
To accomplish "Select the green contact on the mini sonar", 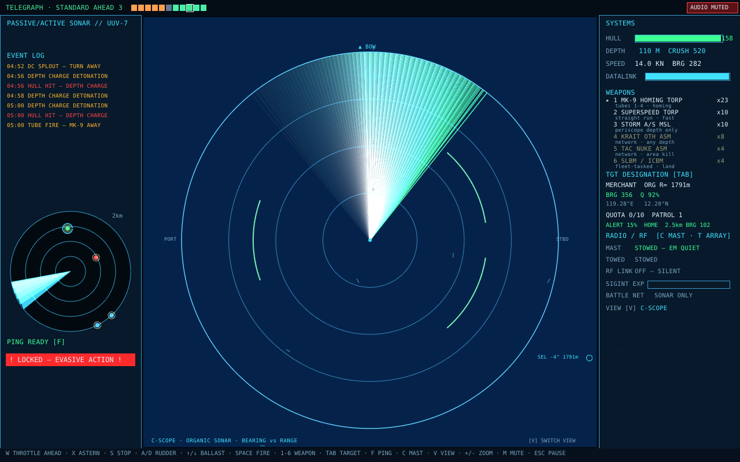I will (68, 228).
